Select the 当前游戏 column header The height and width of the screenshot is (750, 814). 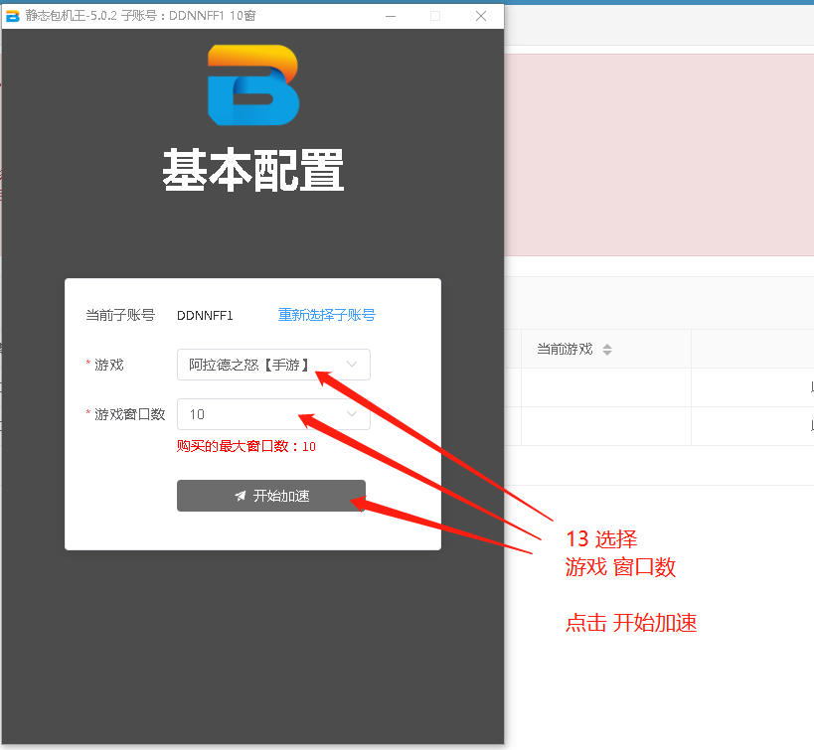click(565, 350)
